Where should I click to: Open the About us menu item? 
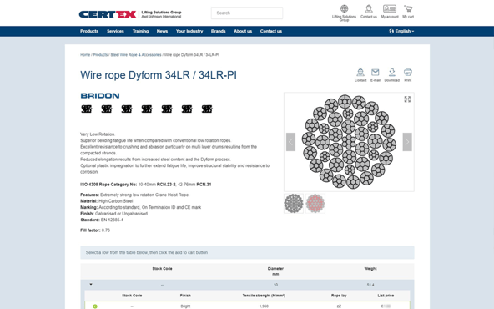click(x=243, y=31)
